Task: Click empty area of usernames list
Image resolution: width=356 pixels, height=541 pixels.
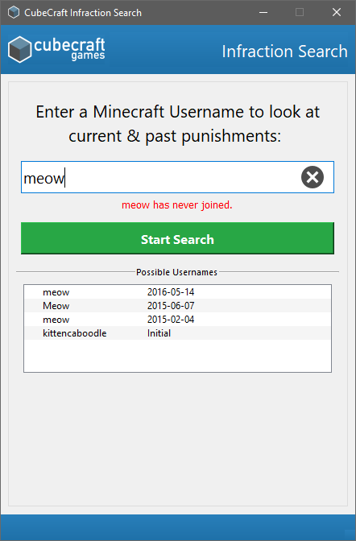Action: 177,356
